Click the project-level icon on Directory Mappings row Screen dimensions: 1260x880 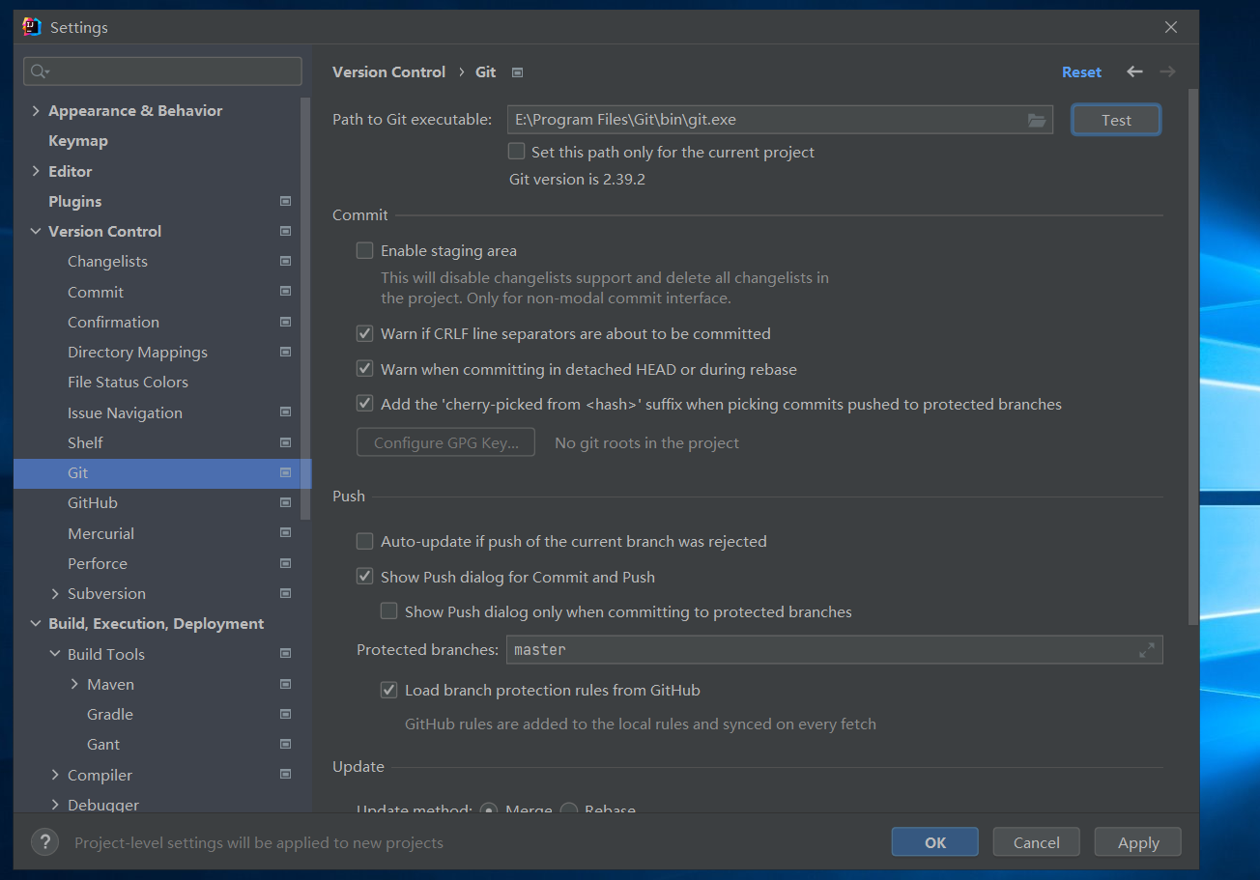pyautogui.click(x=285, y=352)
